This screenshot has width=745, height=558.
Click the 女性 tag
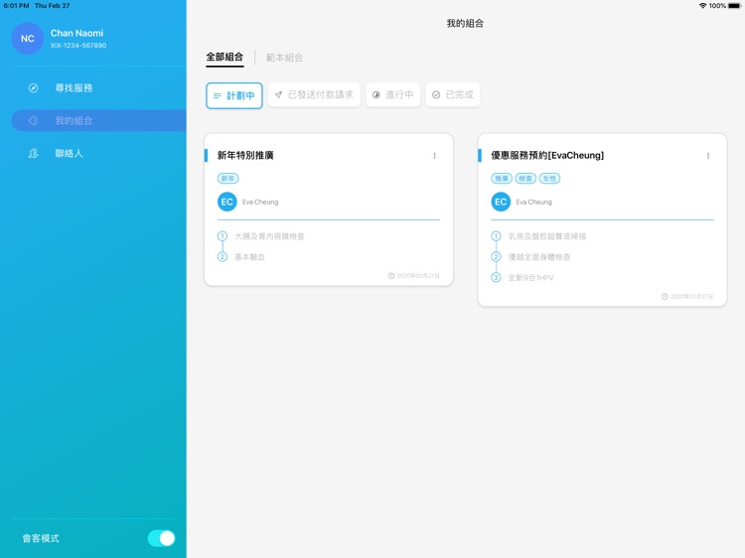click(x=549, y=179)
